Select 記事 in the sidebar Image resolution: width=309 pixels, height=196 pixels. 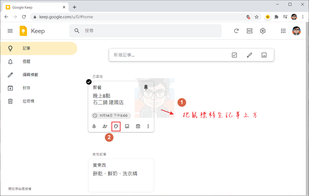(x=39, y=48)
